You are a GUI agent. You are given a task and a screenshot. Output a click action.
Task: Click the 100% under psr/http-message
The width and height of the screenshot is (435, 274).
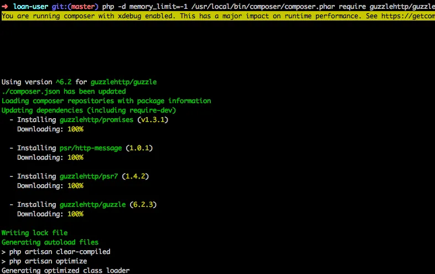click(x=75, y=158)
